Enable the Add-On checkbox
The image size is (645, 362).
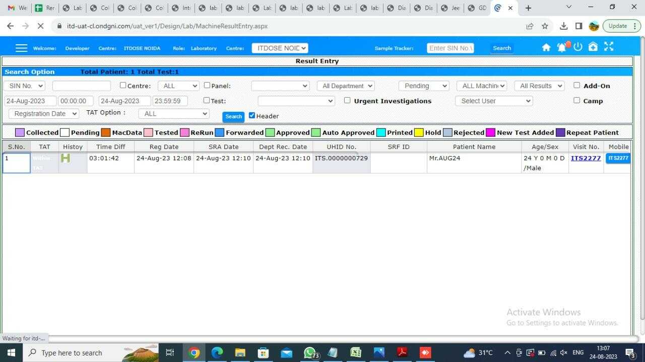[576, 85]
